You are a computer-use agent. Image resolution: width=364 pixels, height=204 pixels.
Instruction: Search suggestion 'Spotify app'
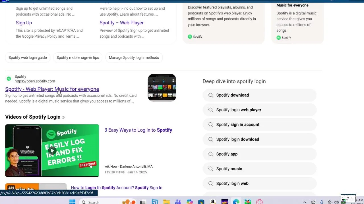(x=260, y=154)
